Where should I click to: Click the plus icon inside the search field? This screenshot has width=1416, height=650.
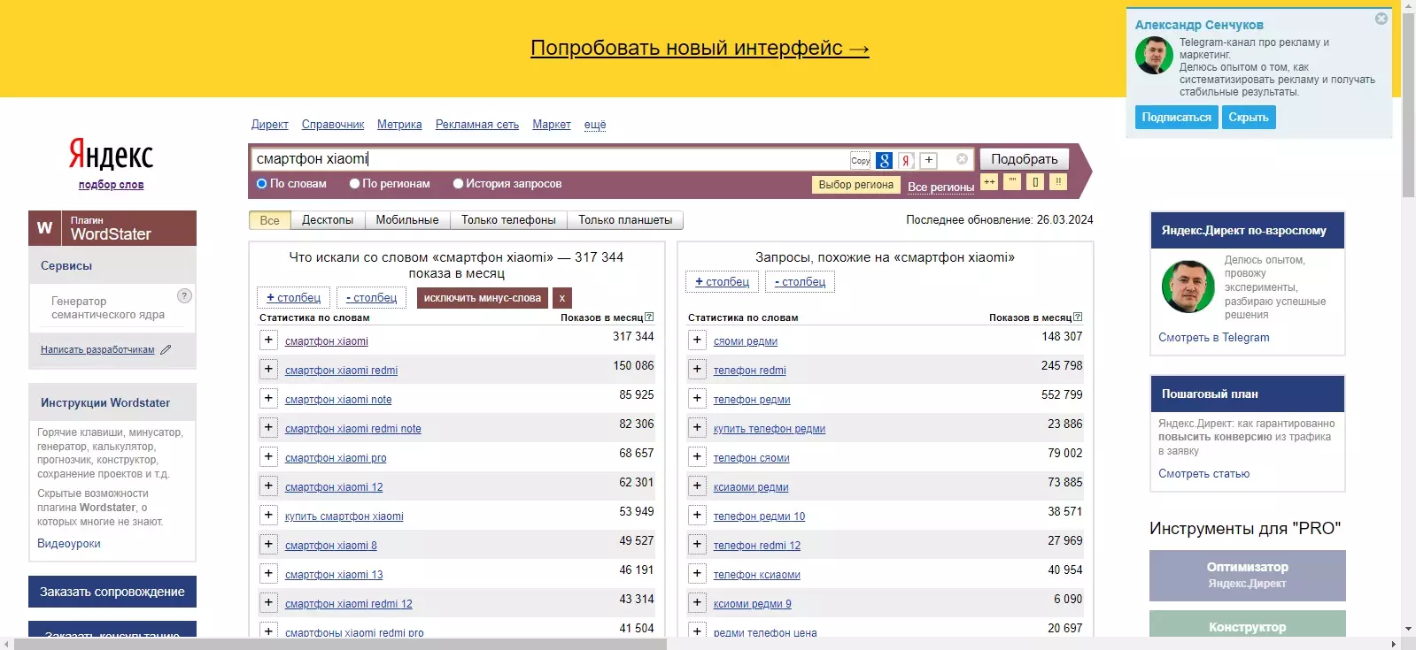point(928,160)
